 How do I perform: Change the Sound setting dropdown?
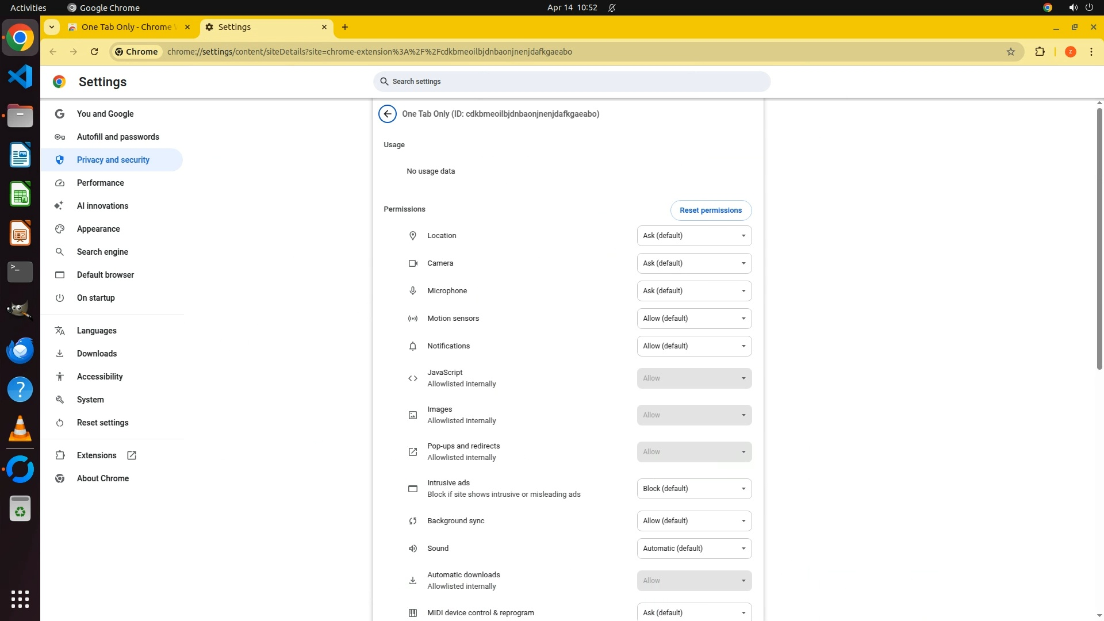coord(694,549)
